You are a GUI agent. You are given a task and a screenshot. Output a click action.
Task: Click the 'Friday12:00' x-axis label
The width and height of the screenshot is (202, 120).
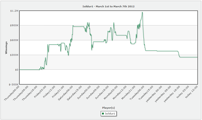click(49, 92)
